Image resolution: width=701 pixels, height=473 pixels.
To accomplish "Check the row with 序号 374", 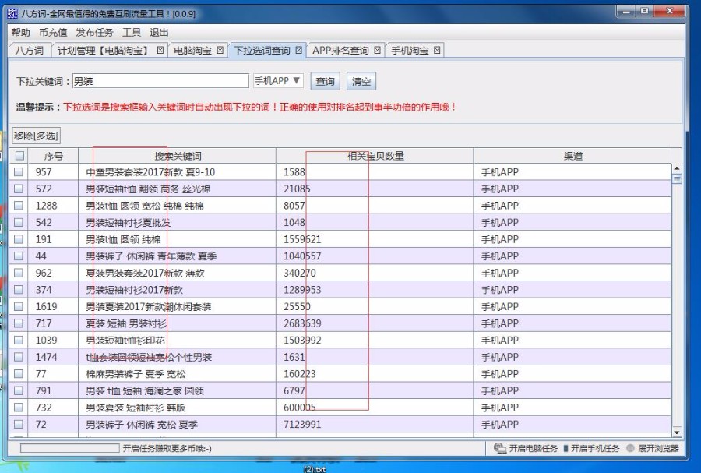I will coord(19,290).
